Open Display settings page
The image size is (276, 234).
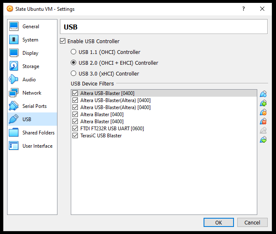(x=32, y=53)
